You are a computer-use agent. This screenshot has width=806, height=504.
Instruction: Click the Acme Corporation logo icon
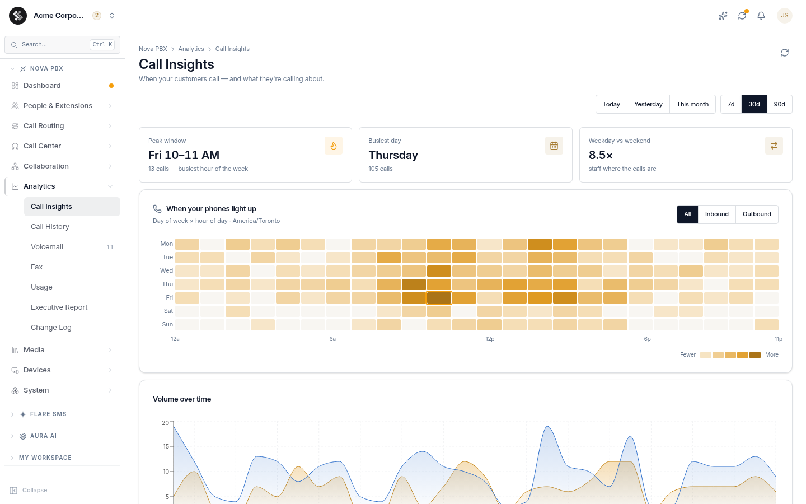point(18,16)
